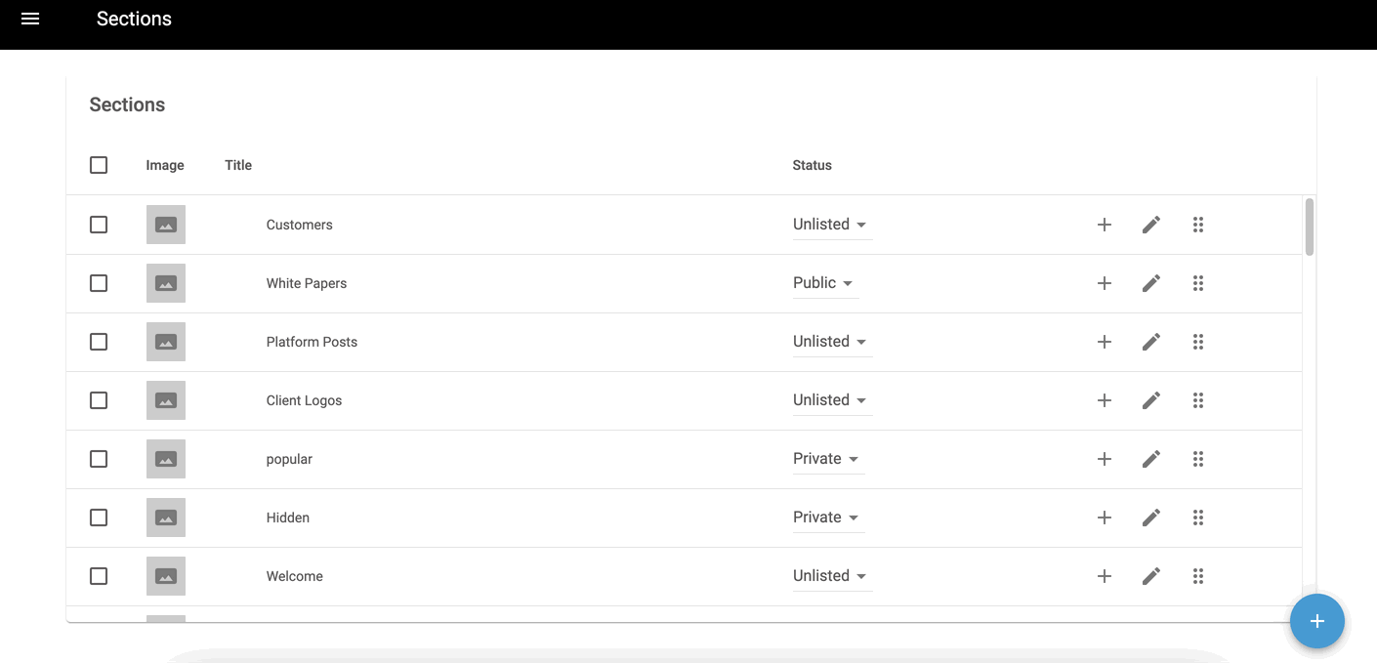
Task: Click the Status column header
Action: [x=812, y=165]
